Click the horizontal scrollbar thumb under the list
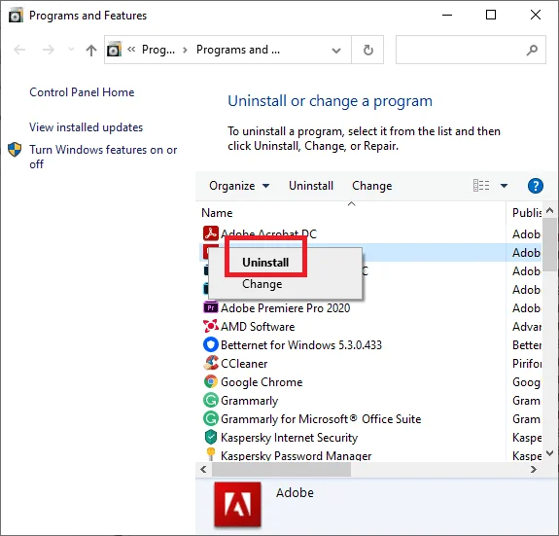The image size is (559, 536). (281, 469)
